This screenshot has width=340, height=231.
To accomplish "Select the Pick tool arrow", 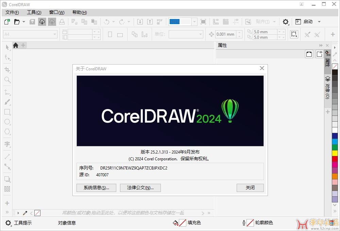I will 7,47.
